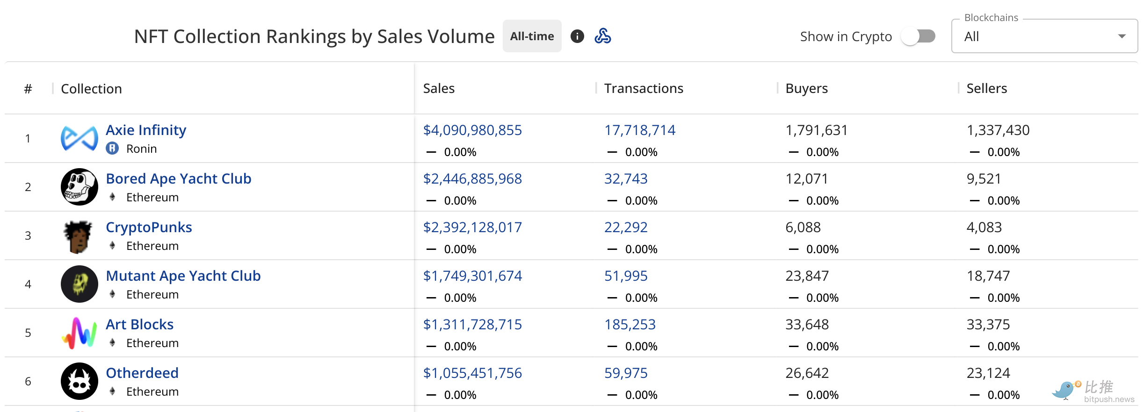The width and height of the screenshot is (1144, 412).
Task: Select the buyers value 23,847
Action: point(807,276)
